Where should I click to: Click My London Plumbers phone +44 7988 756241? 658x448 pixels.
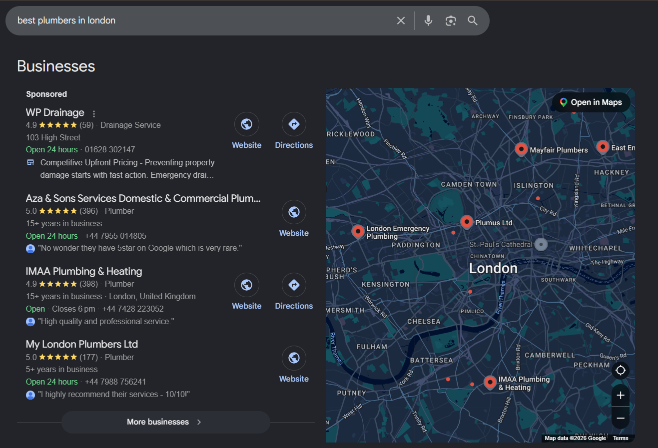point(115,382)
